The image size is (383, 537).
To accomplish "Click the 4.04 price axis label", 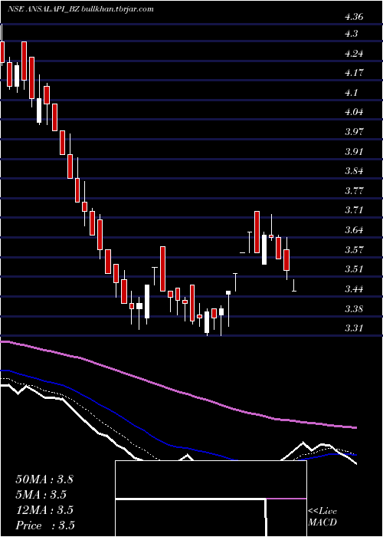I will (354, 112).
